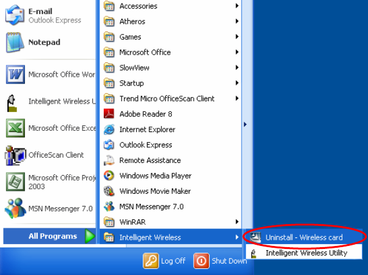Click Intelligent Wireless Utility submenu icon
The height and width of the screenshot is (275, 368).
253,253
